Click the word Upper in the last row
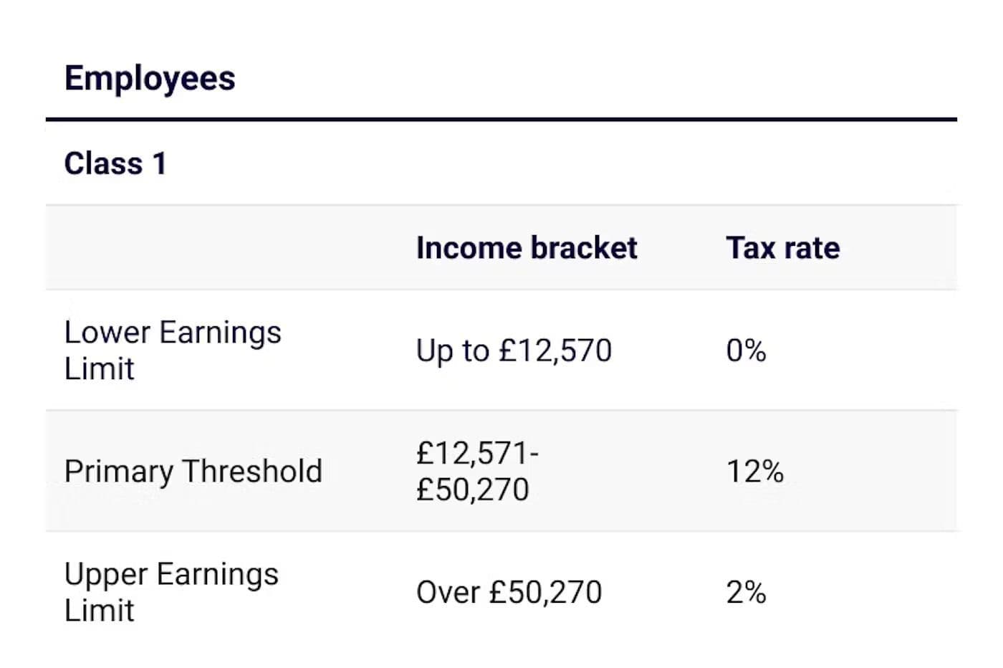1003x668 pixels. click(106, 576)
